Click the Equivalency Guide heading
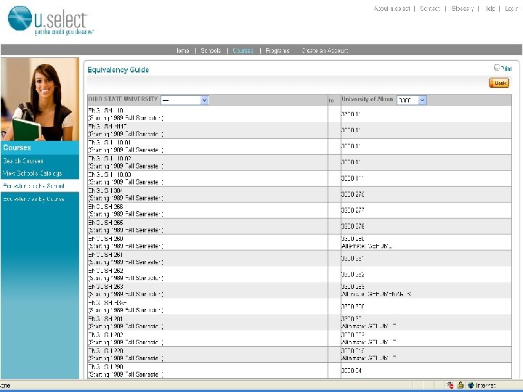This screenshot has height=392, width=523. [118, 70]
